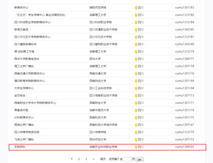Click the location pin in the cumu1307178 row
The image size is (213, 163).
coord(136,66)
